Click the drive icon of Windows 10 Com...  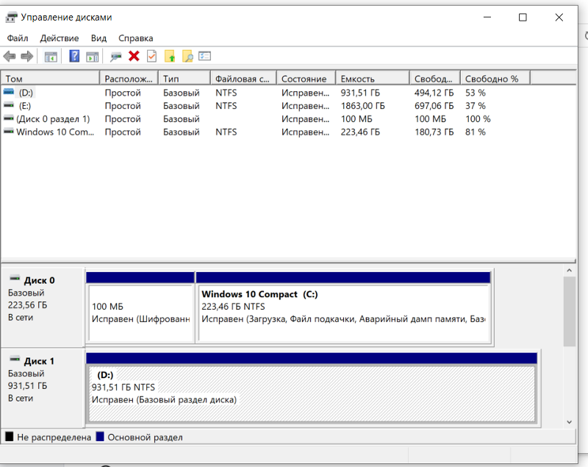pyautogui.click(x=9, y=132)
